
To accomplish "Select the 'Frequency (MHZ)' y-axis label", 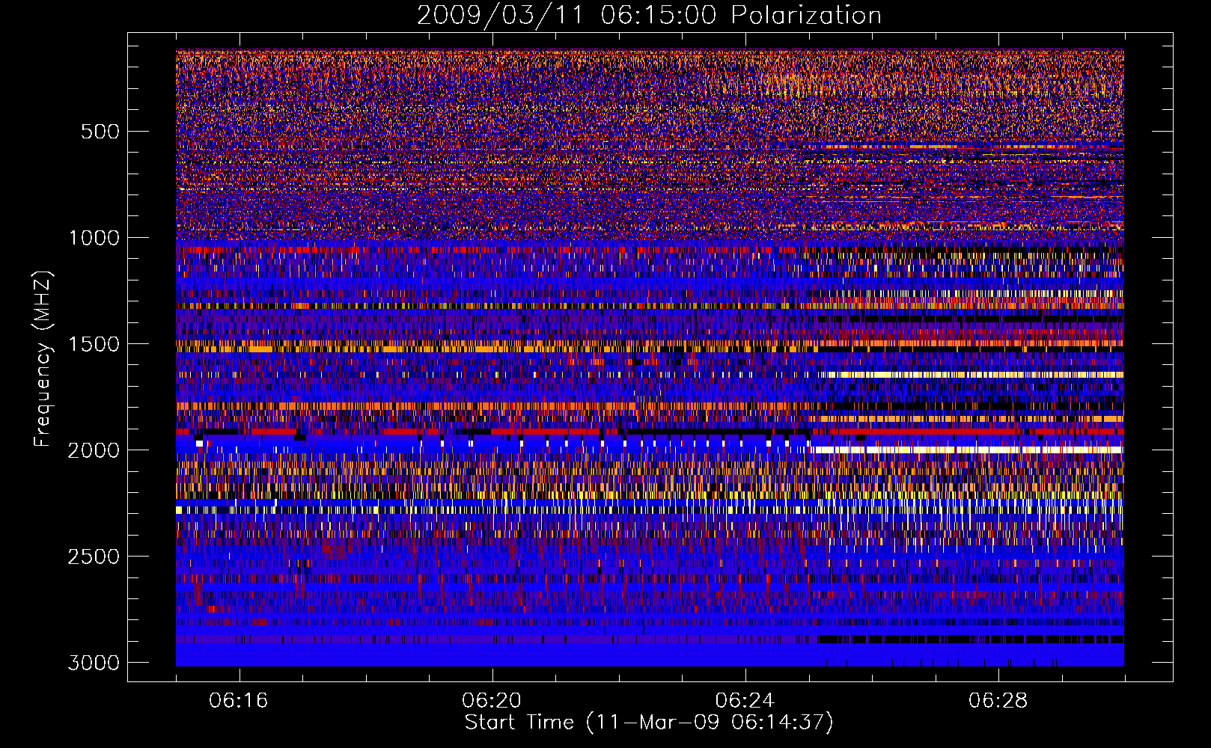I will point(43,359).
